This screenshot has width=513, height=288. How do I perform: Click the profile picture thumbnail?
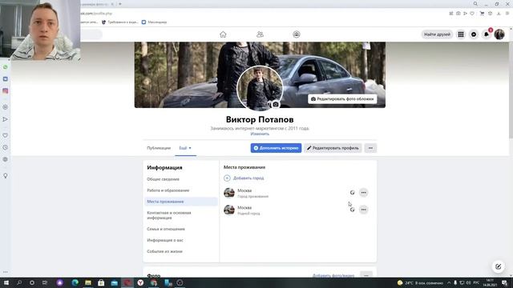[x=260, y=89]
